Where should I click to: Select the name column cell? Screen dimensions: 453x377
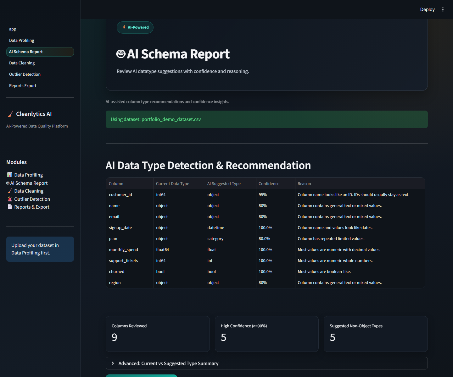pos(130,205)
